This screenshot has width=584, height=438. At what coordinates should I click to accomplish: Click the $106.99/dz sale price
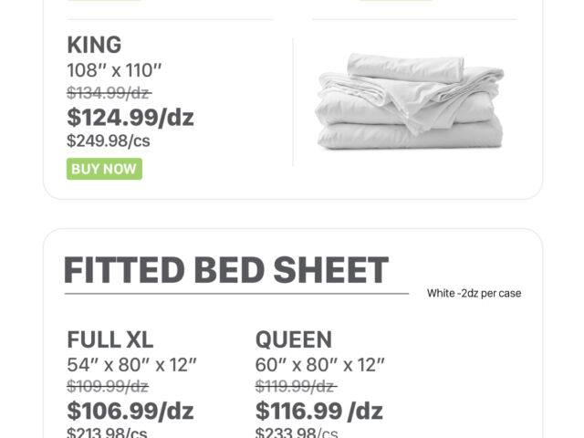pyautogui.click(x=130, y=411)
